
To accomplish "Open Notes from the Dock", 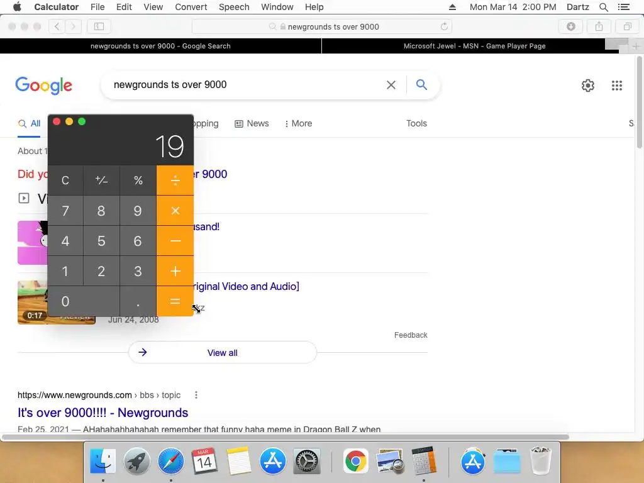I will (238, 461).
